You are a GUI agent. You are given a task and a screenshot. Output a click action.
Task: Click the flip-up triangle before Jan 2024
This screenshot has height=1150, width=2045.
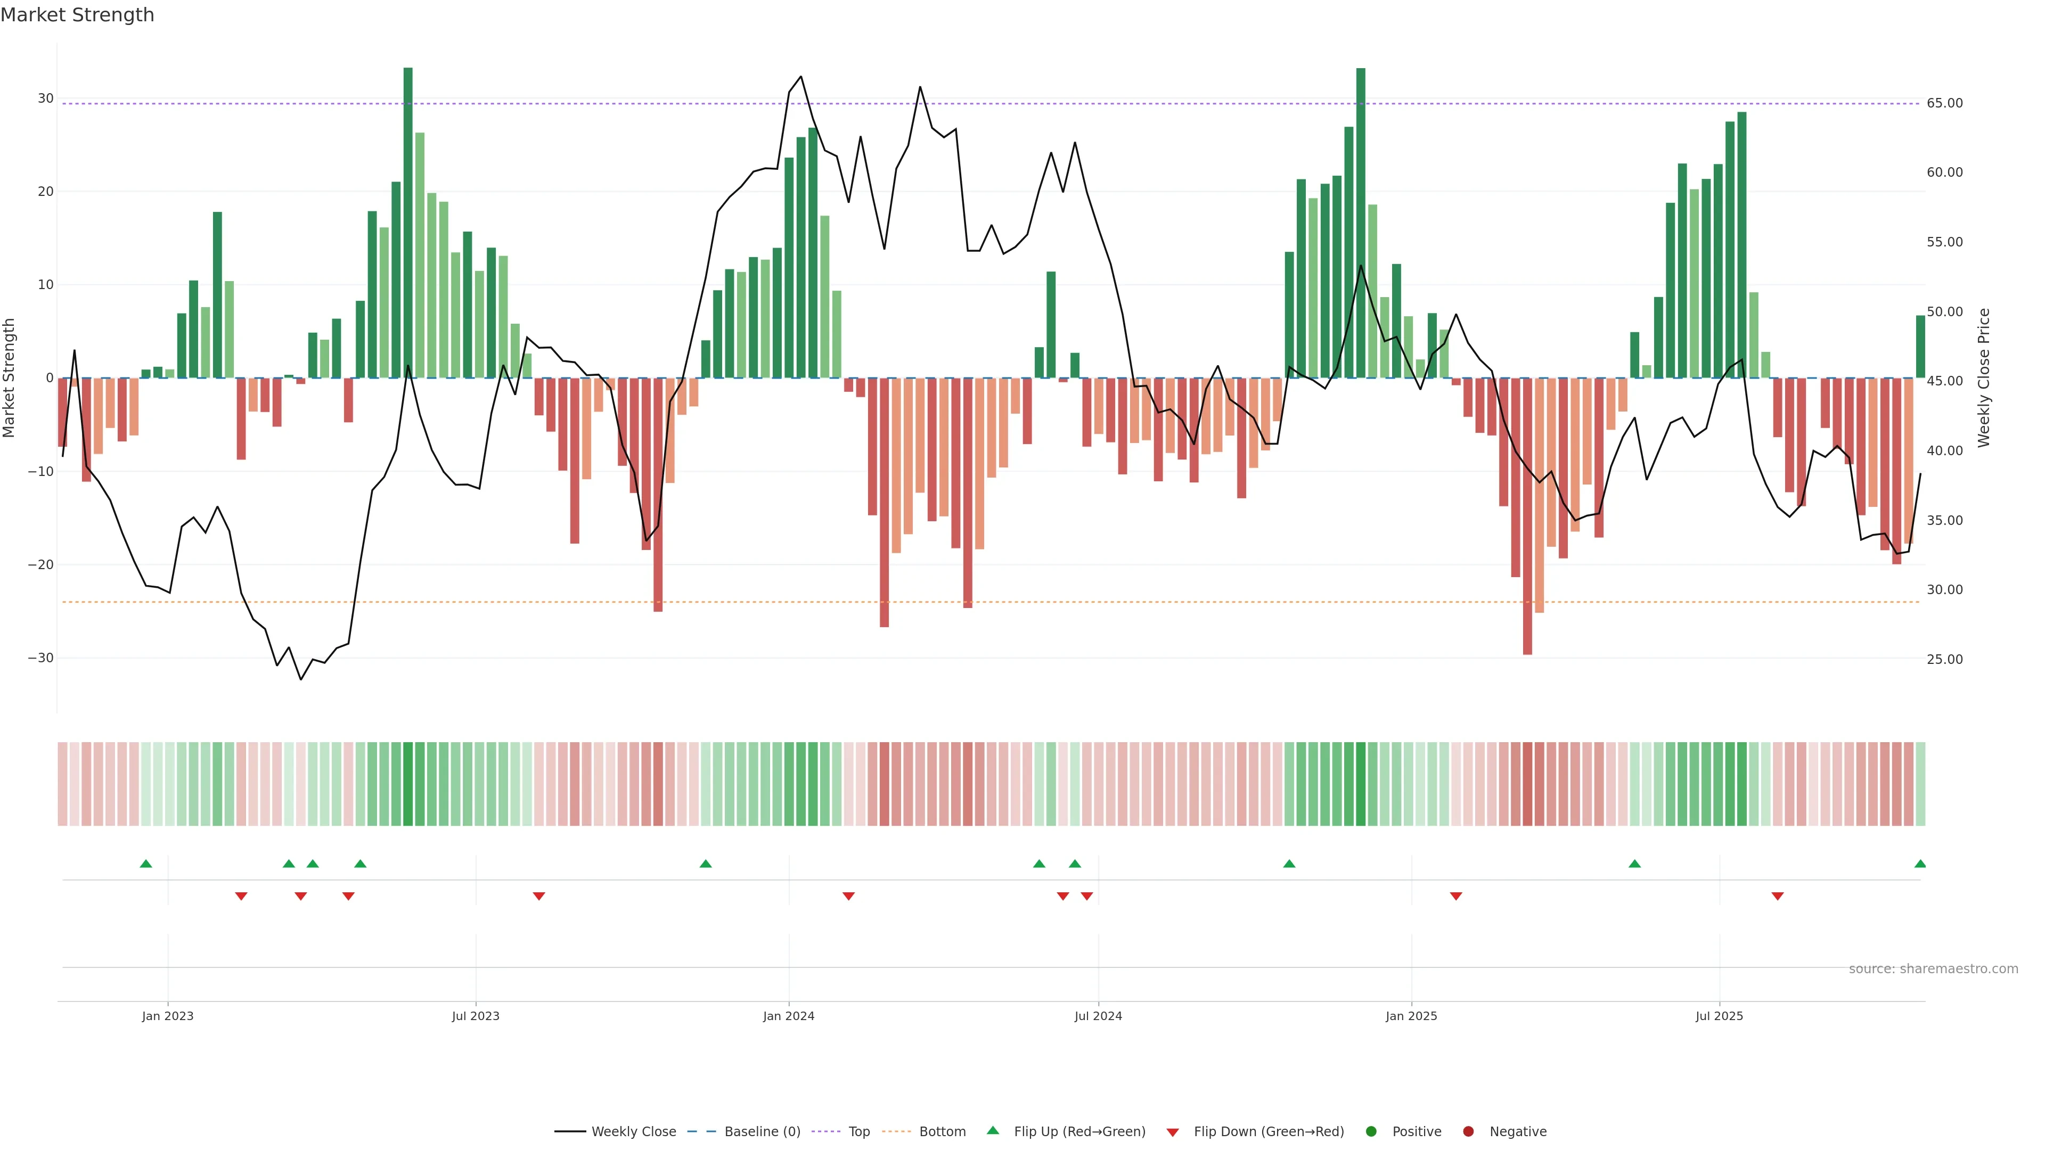click(x=706, y=864)
